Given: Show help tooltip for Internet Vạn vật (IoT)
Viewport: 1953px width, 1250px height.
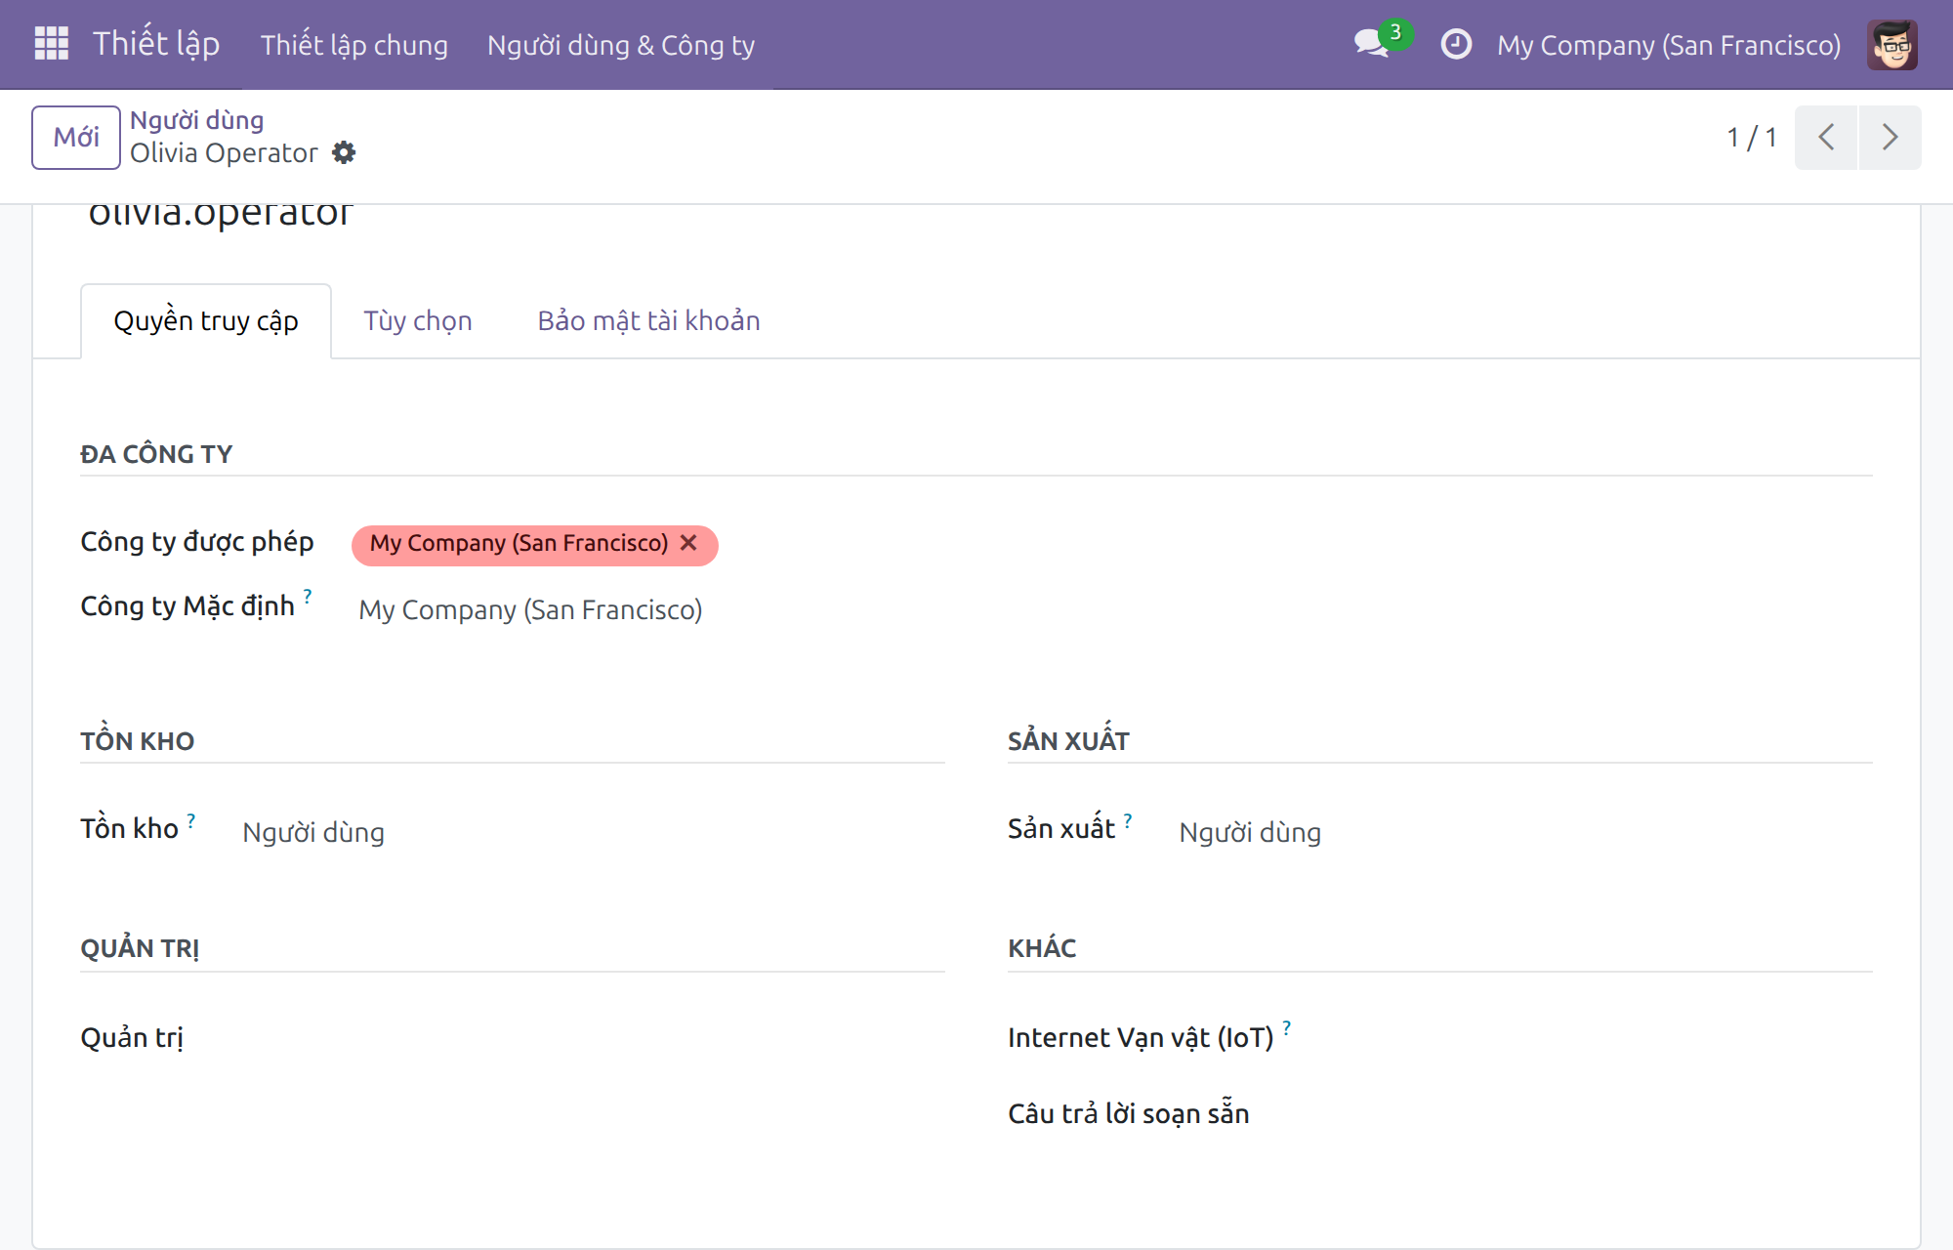Looking at the screenshot, I should (1287, 1027).
